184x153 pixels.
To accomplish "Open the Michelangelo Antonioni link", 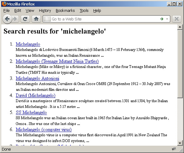I will click(x=37, y=78).
